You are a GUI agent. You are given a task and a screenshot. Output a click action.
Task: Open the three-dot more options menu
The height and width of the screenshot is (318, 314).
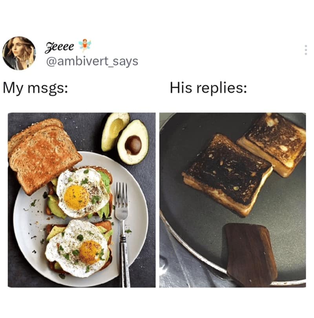pos(306,50)
